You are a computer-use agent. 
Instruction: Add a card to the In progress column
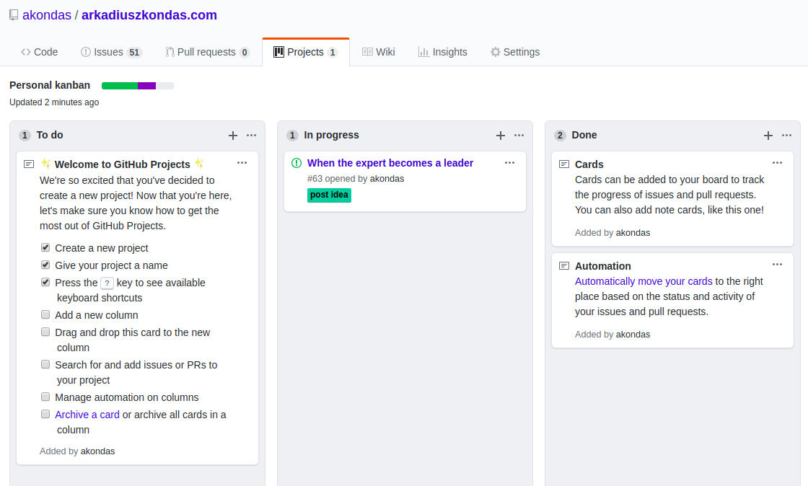point(501,136)
